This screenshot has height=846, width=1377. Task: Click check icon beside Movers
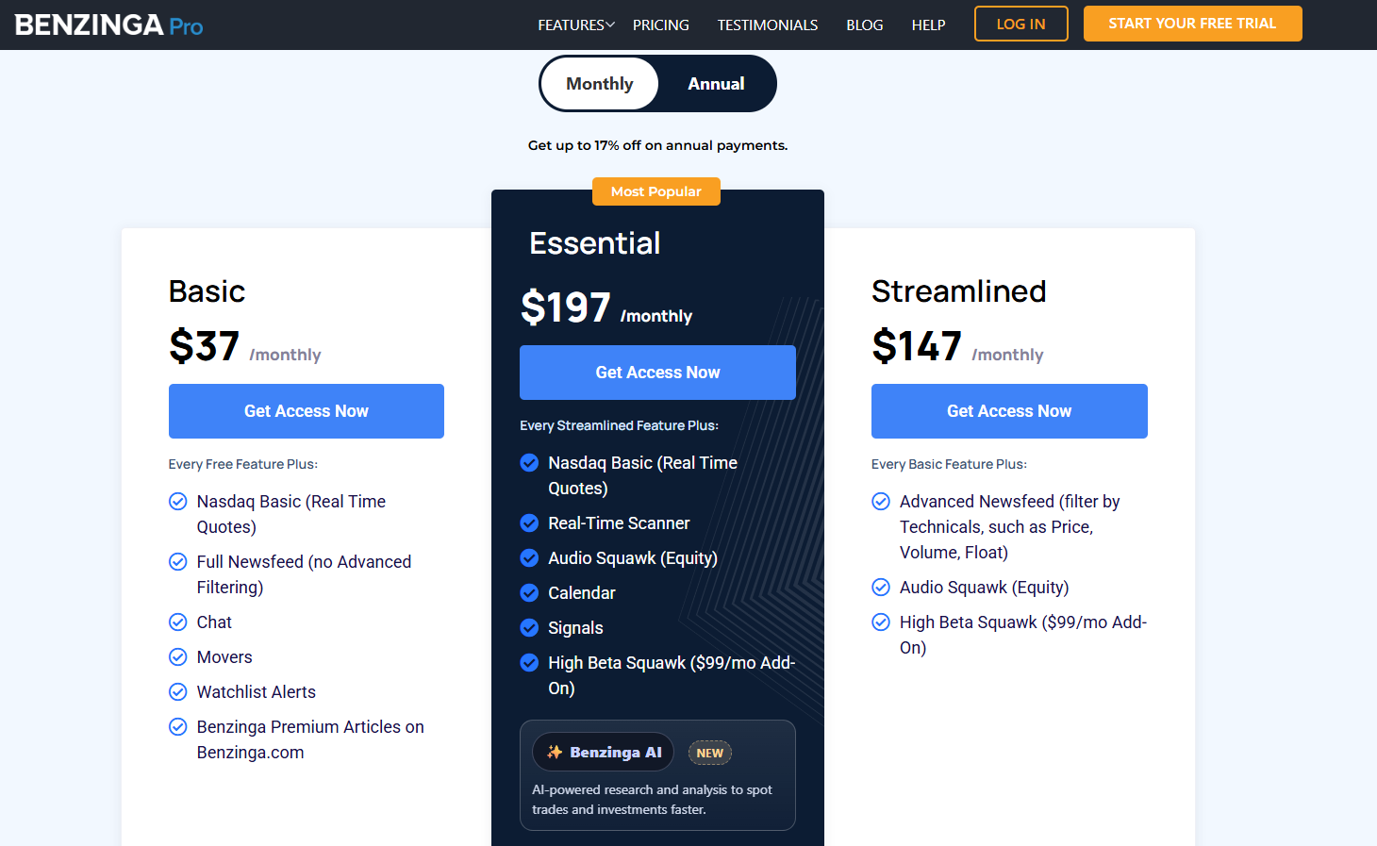(177, 656)
